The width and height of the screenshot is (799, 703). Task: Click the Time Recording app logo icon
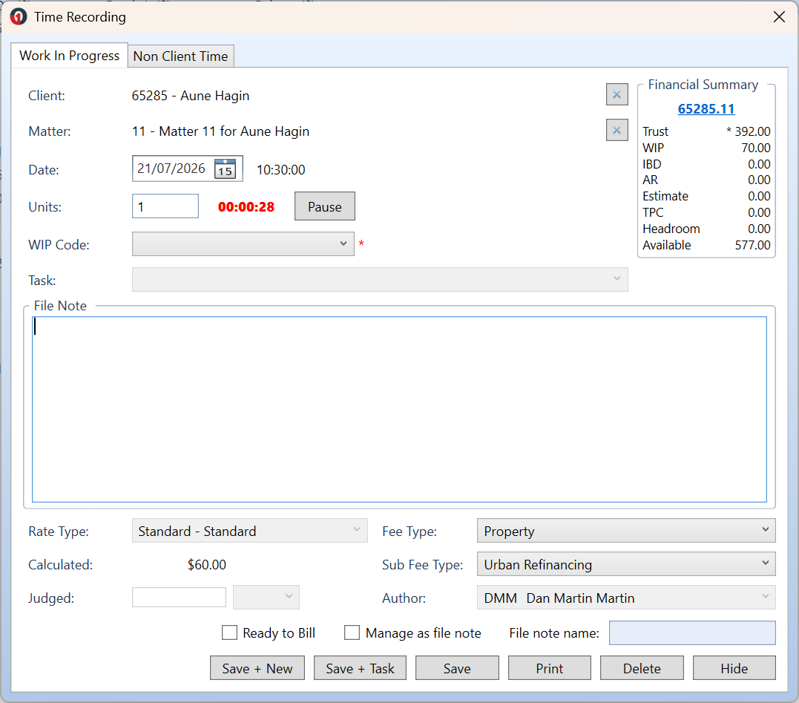[x=19, y=17]
